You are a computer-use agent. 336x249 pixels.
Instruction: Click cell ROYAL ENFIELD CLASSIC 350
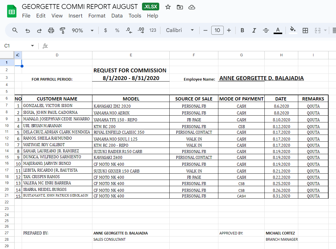(131, 132)
